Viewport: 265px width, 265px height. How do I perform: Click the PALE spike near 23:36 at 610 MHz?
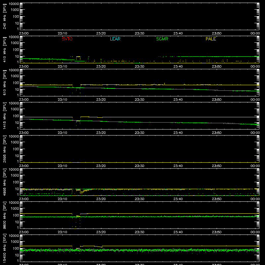tap(164, 83)
